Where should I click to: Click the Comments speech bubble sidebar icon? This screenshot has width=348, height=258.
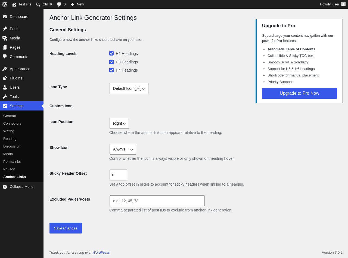(5, 57)
